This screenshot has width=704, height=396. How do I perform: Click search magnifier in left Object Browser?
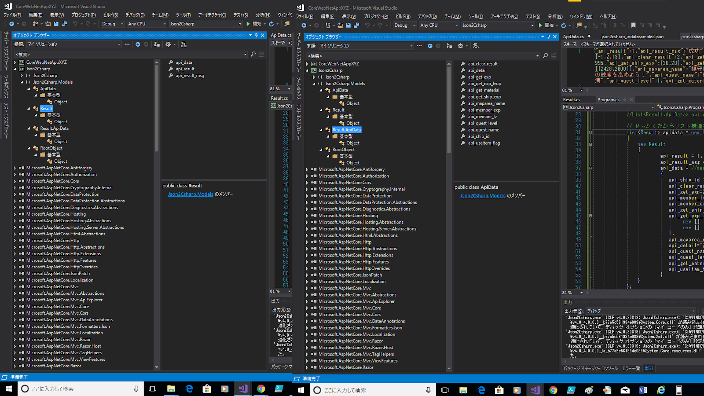pos(253,54)
